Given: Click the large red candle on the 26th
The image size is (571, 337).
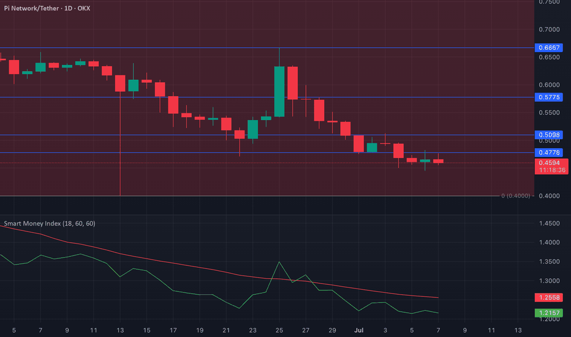Looking at the screenshot, I should point(292,83).
